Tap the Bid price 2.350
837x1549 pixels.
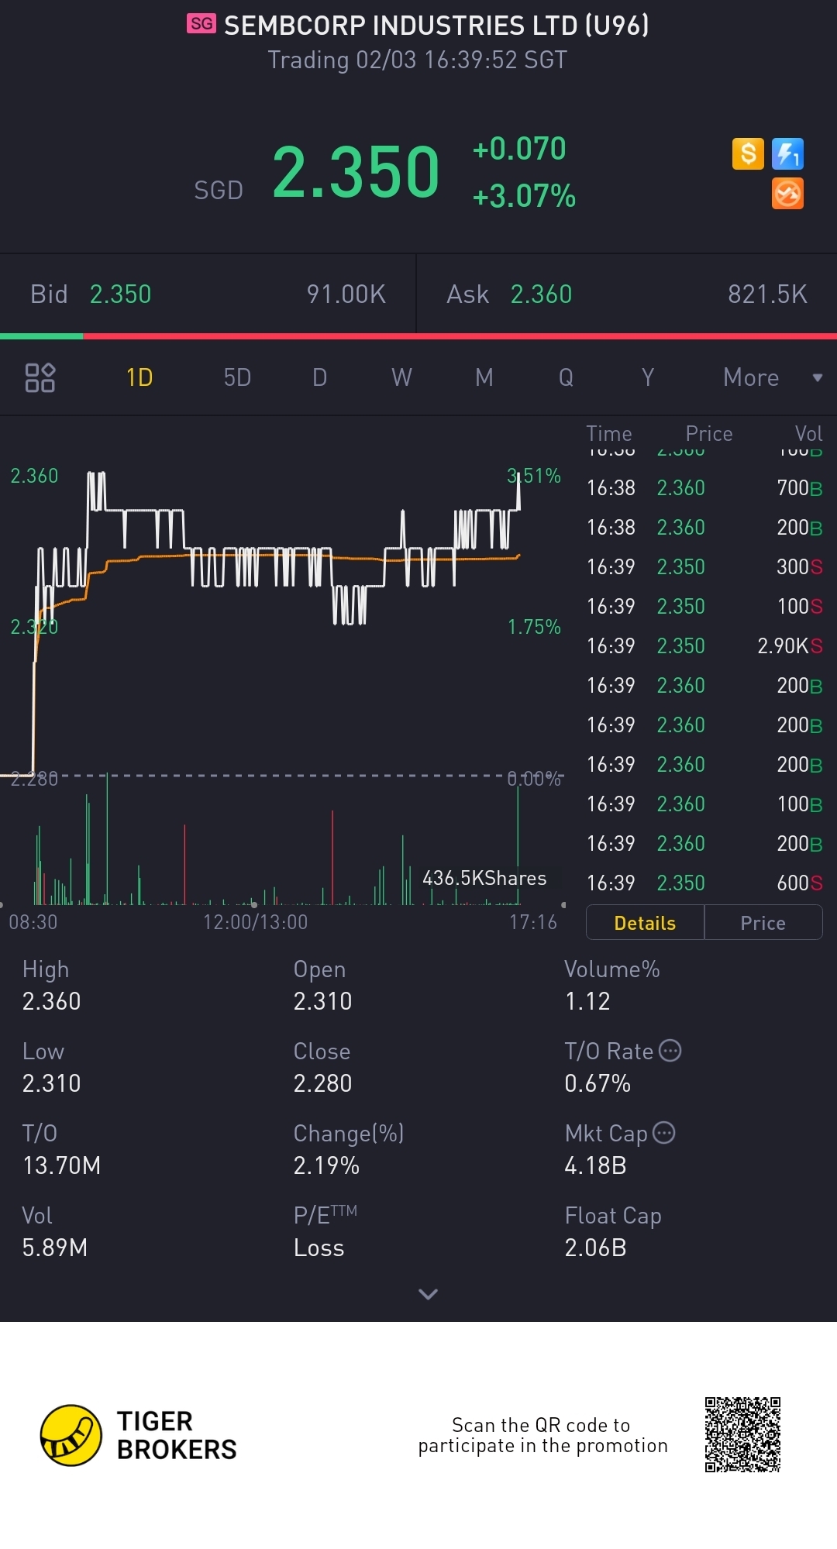121,294
